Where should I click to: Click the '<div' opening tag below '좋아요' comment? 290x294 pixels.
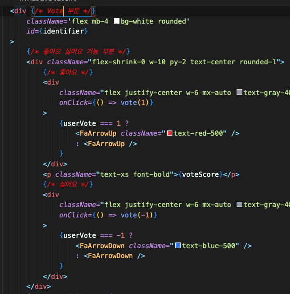pyautogui.click(x=51, y=82)
